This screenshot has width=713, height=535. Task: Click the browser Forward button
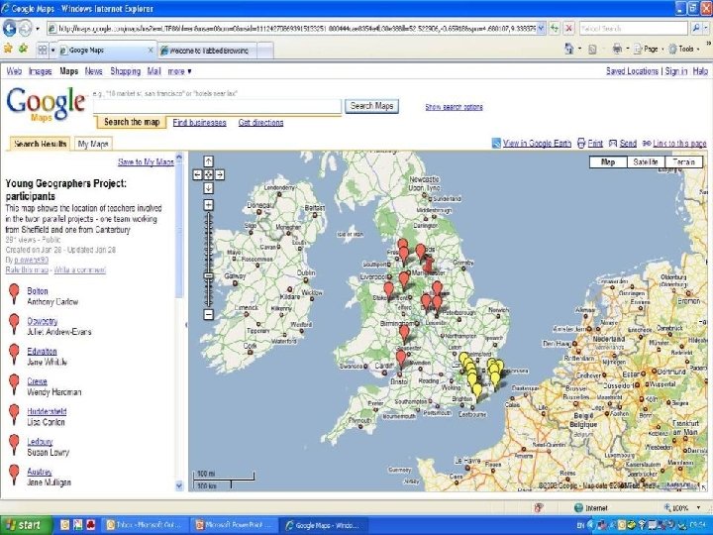click(x=25, y=28)
